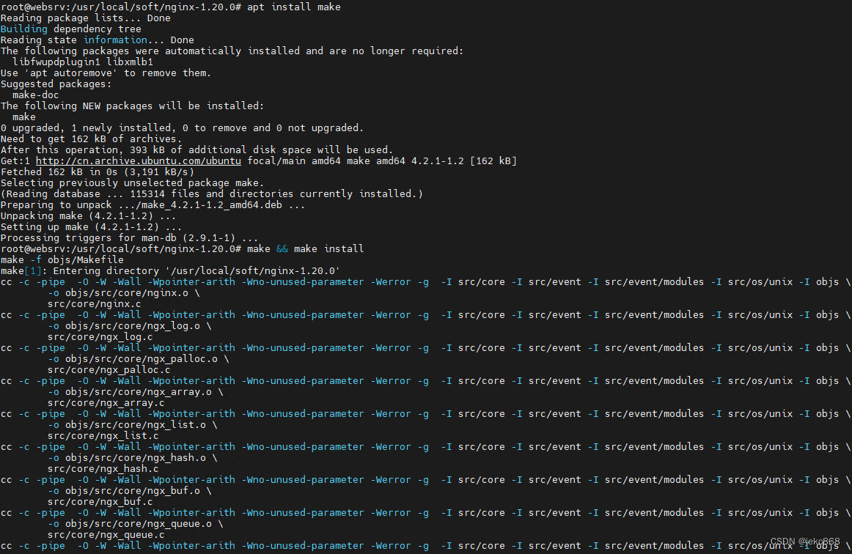This screenshot has width=852, height=554.
Task: Click 'Processing triggers for man-db (2.9.1-1)' line
Action: [x=129, y=238]
